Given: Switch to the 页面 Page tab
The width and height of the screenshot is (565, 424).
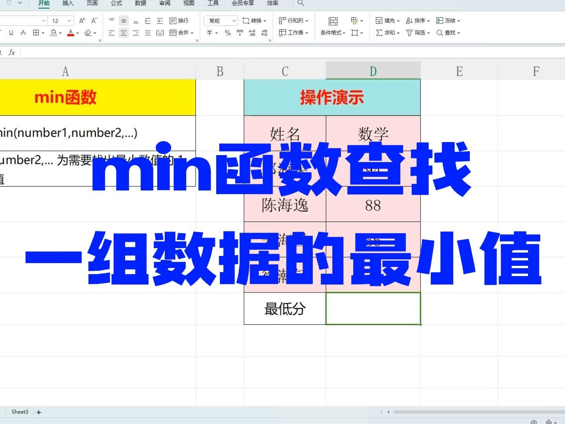Looking at the screenshot, I should [x=92, y=3].
